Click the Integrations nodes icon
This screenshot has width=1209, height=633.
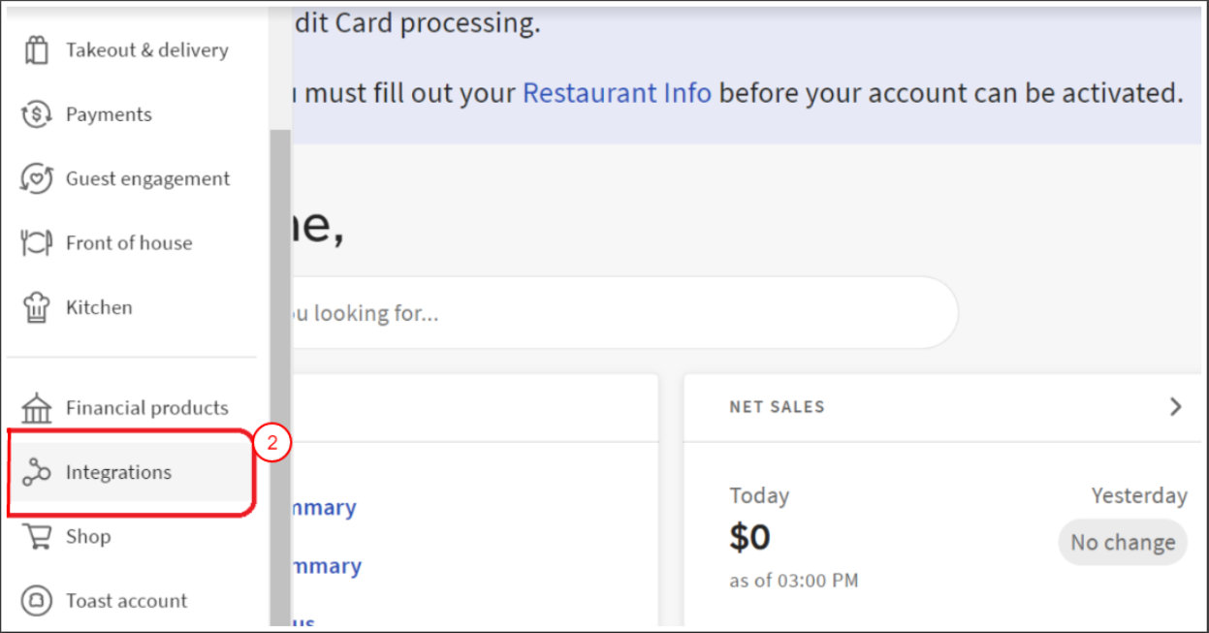coord(36,473)
